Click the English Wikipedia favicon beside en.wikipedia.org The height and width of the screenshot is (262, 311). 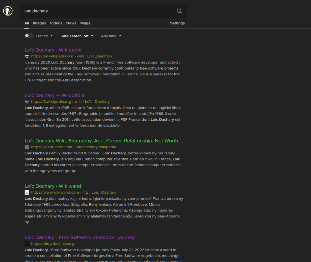click(x=27, y=56)
